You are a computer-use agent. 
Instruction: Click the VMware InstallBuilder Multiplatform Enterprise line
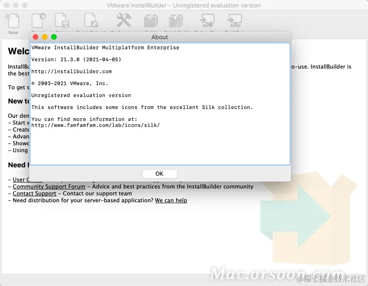(105, 48)
